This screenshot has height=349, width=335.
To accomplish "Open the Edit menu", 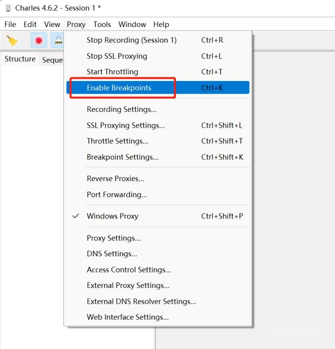I will (30, 24).
